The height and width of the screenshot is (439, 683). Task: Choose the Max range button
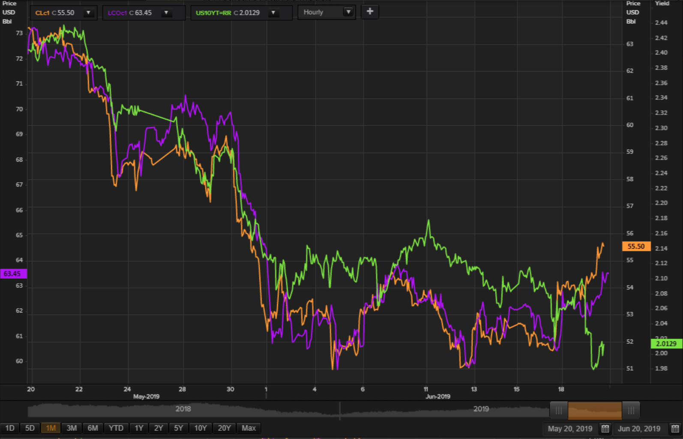[249, 428]
